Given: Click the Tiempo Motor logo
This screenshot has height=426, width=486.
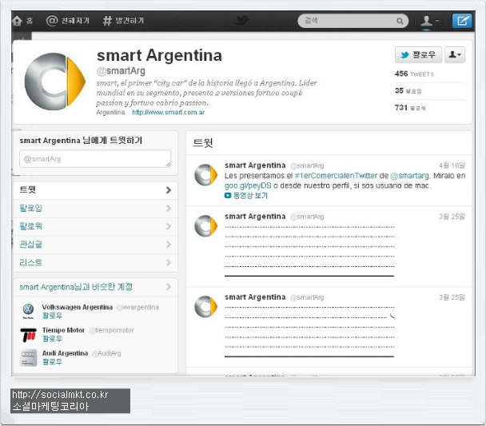Looking at the screenshot, I should (x=28, y=335).
